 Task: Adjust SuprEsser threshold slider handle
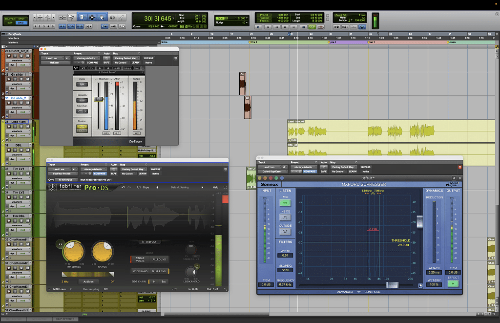[x=419, y=221]
